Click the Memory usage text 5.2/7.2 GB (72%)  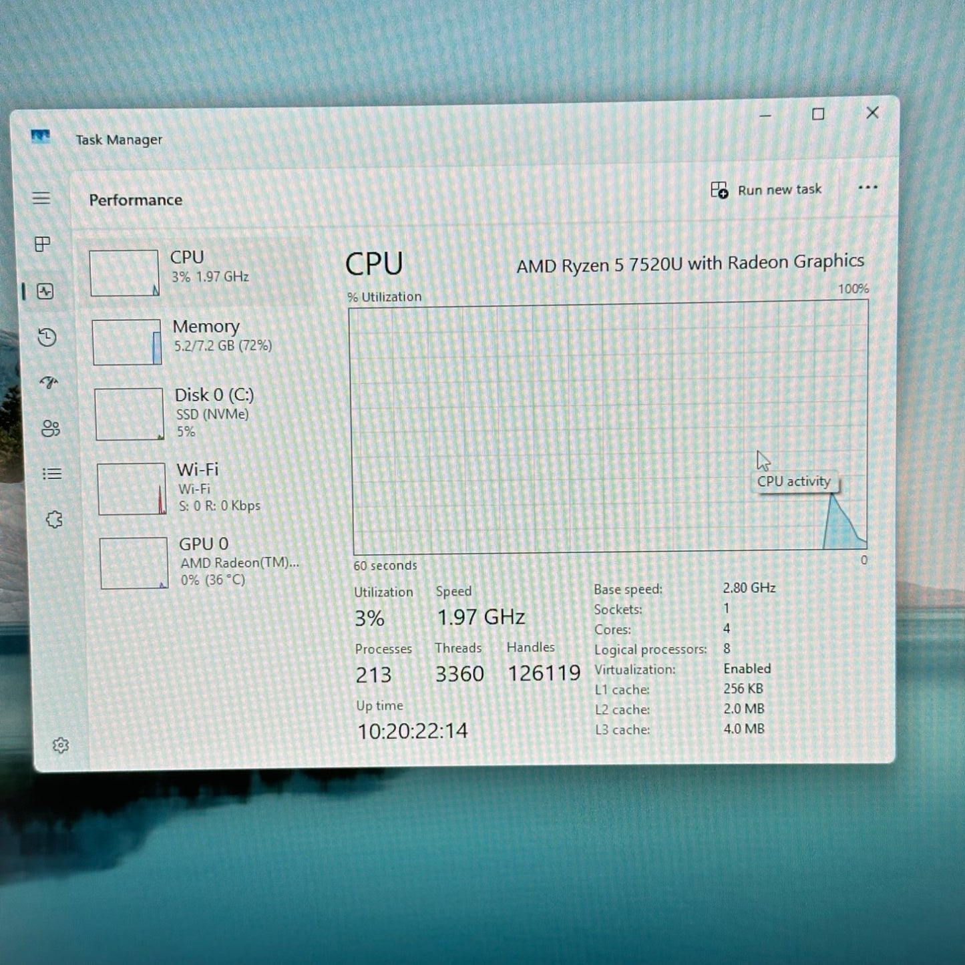(223, 346)
